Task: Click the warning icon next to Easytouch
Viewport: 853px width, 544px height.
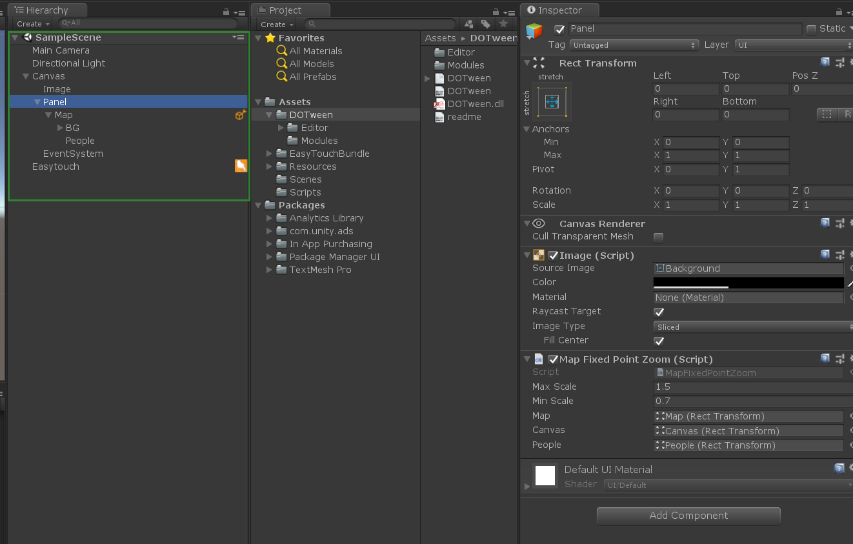Action: [x=241, y=166]
